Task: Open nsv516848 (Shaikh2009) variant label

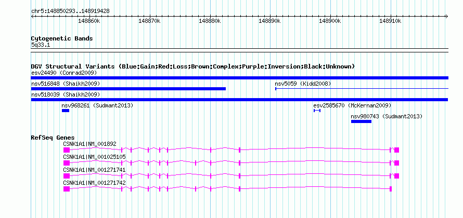Action: pyautogui.click(x=66, y=84)
